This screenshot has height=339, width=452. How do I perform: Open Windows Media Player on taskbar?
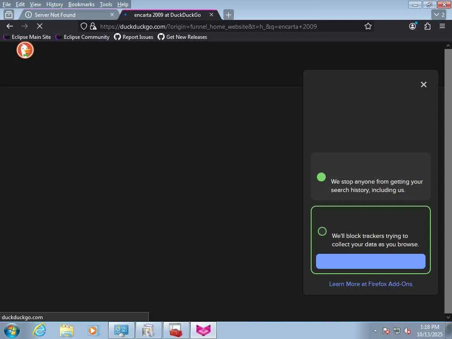(93, 330)
